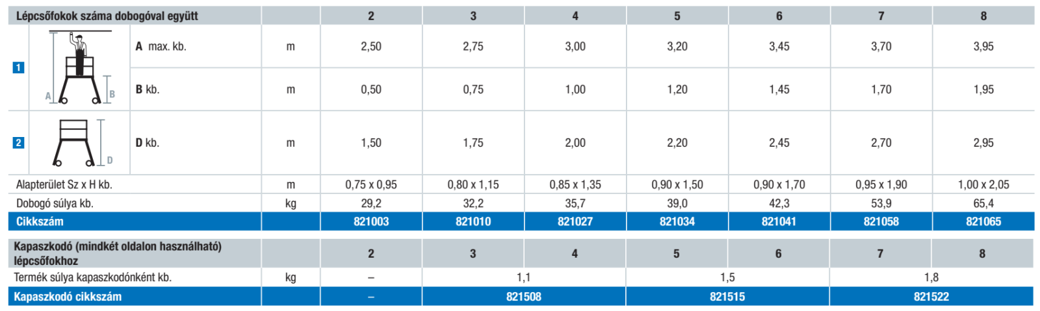
Task: Select the 'Kapaszkodó cikkszám' row label
Action: 68,297
